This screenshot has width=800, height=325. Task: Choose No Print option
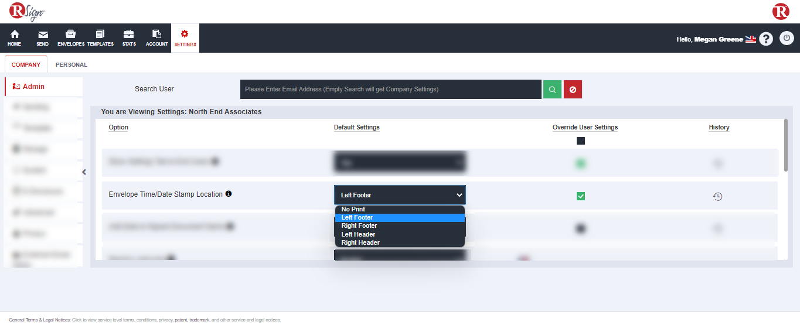click(400, 209)
